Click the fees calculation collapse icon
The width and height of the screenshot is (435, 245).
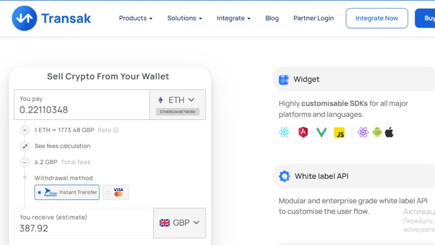[x=25, y=146]
